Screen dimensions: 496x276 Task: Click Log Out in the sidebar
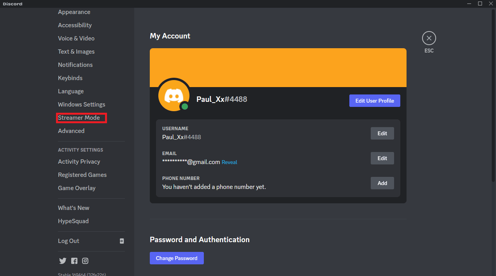pyautogui.click(x=68, y=241)
